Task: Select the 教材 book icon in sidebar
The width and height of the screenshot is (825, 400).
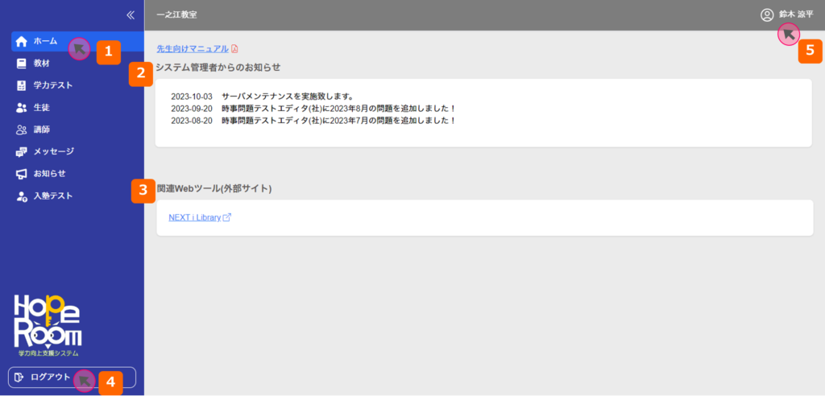Action: 22,63
